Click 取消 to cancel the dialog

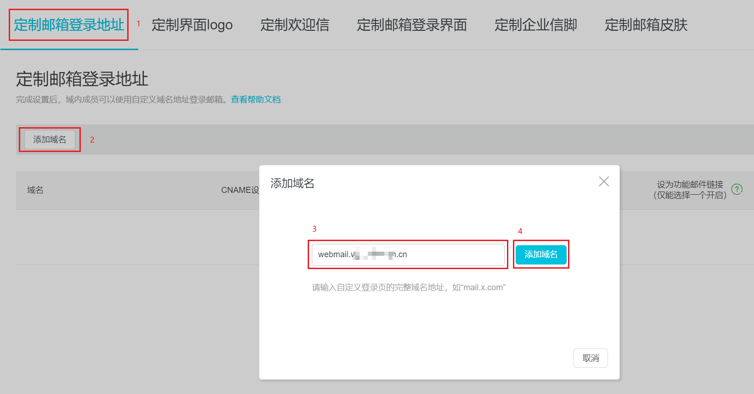(x=591, y=358)
